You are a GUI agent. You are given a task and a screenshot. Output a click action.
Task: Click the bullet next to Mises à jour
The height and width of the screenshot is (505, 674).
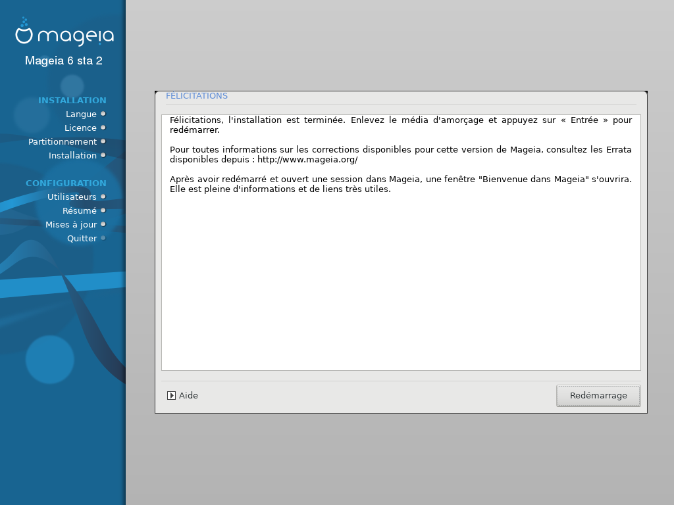coord(103,224)
